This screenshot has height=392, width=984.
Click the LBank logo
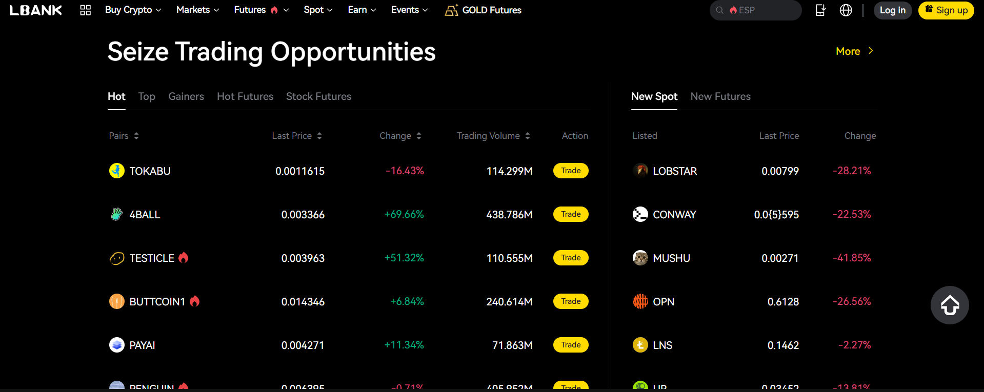point(36,10)
